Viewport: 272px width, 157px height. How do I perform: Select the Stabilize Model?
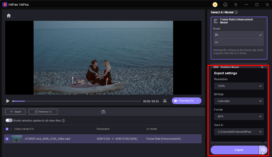pyautogui.click(x=230, y=67)
